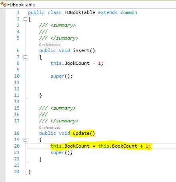Open the FDBookTable tab title
This screenshot has width=176, height=182.
coord(21,5)
